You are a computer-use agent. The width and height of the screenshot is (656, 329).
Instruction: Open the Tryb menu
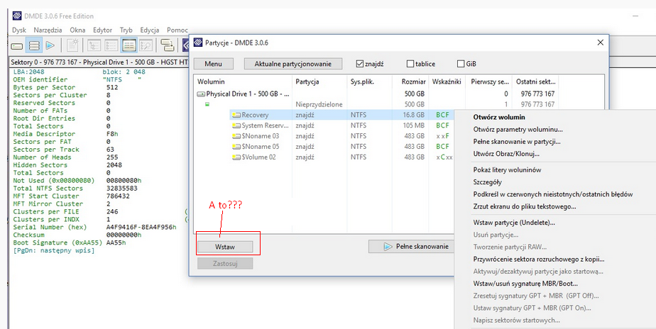126,30
